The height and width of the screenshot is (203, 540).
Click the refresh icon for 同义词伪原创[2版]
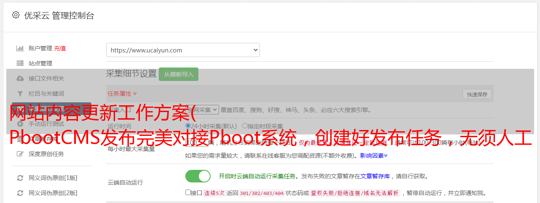(x=20, y=193)
